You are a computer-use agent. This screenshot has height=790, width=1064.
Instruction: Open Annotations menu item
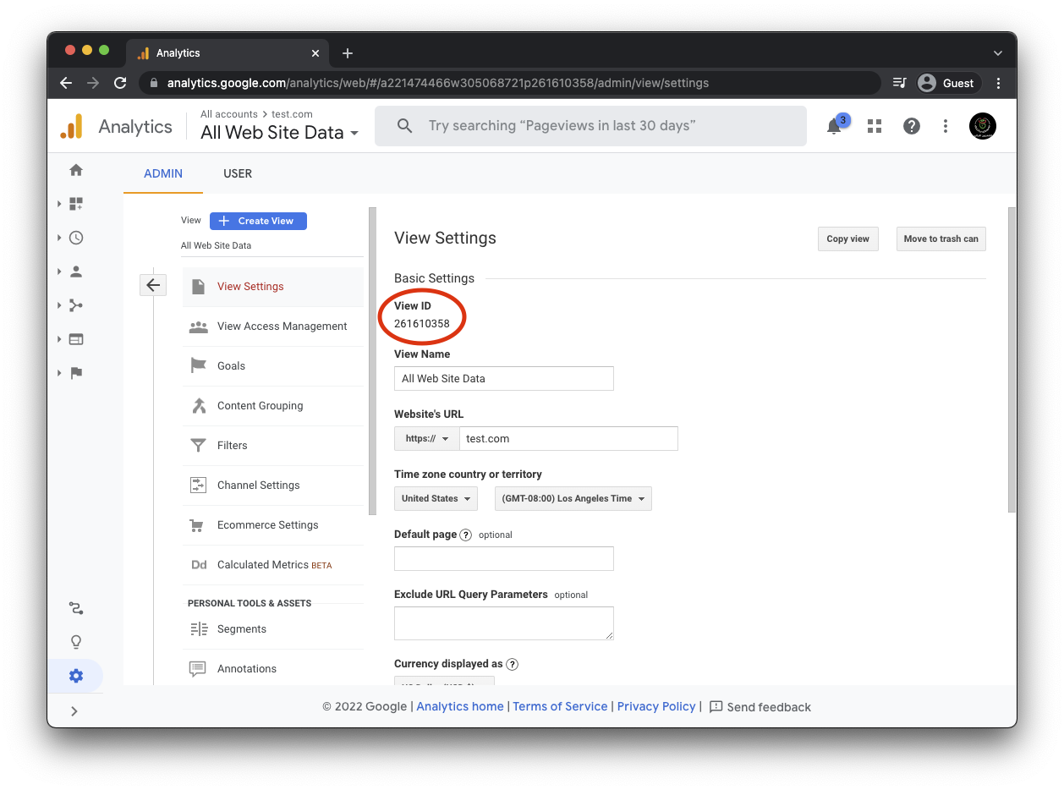point(273,669)
